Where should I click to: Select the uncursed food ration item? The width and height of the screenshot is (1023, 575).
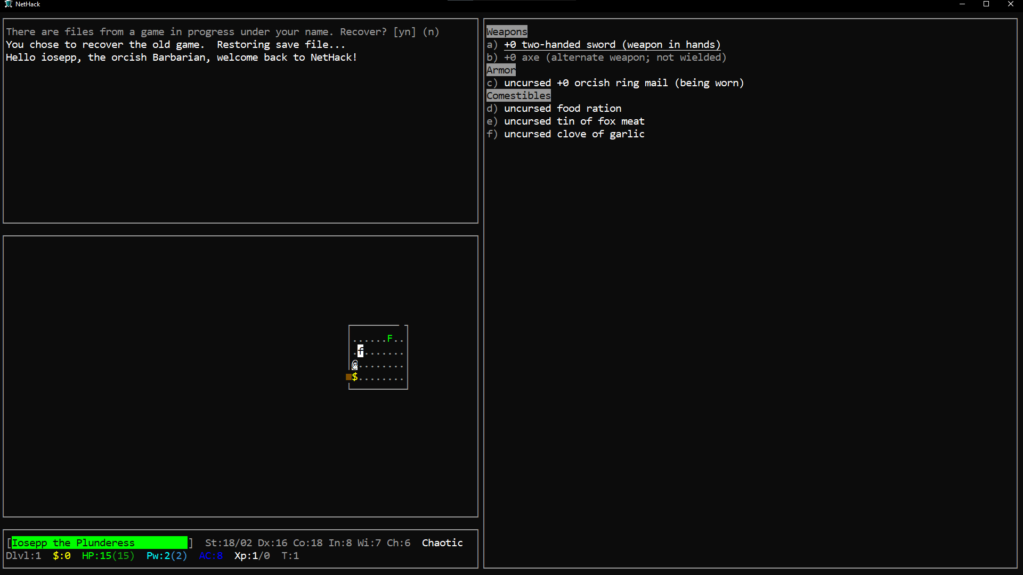554,109
